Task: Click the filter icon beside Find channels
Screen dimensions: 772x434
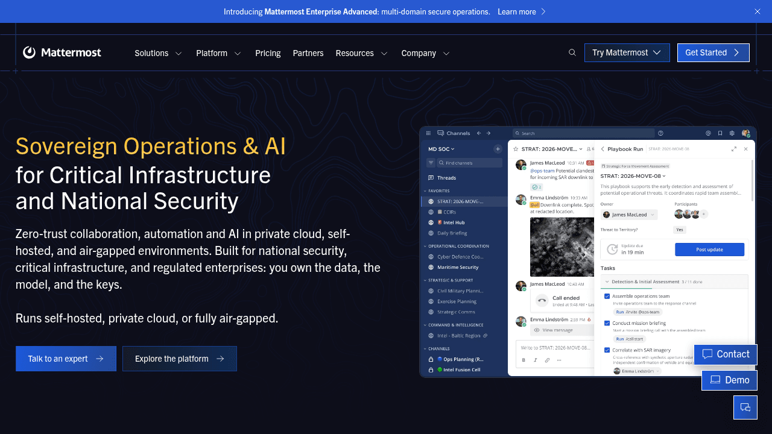Action: 431,163
